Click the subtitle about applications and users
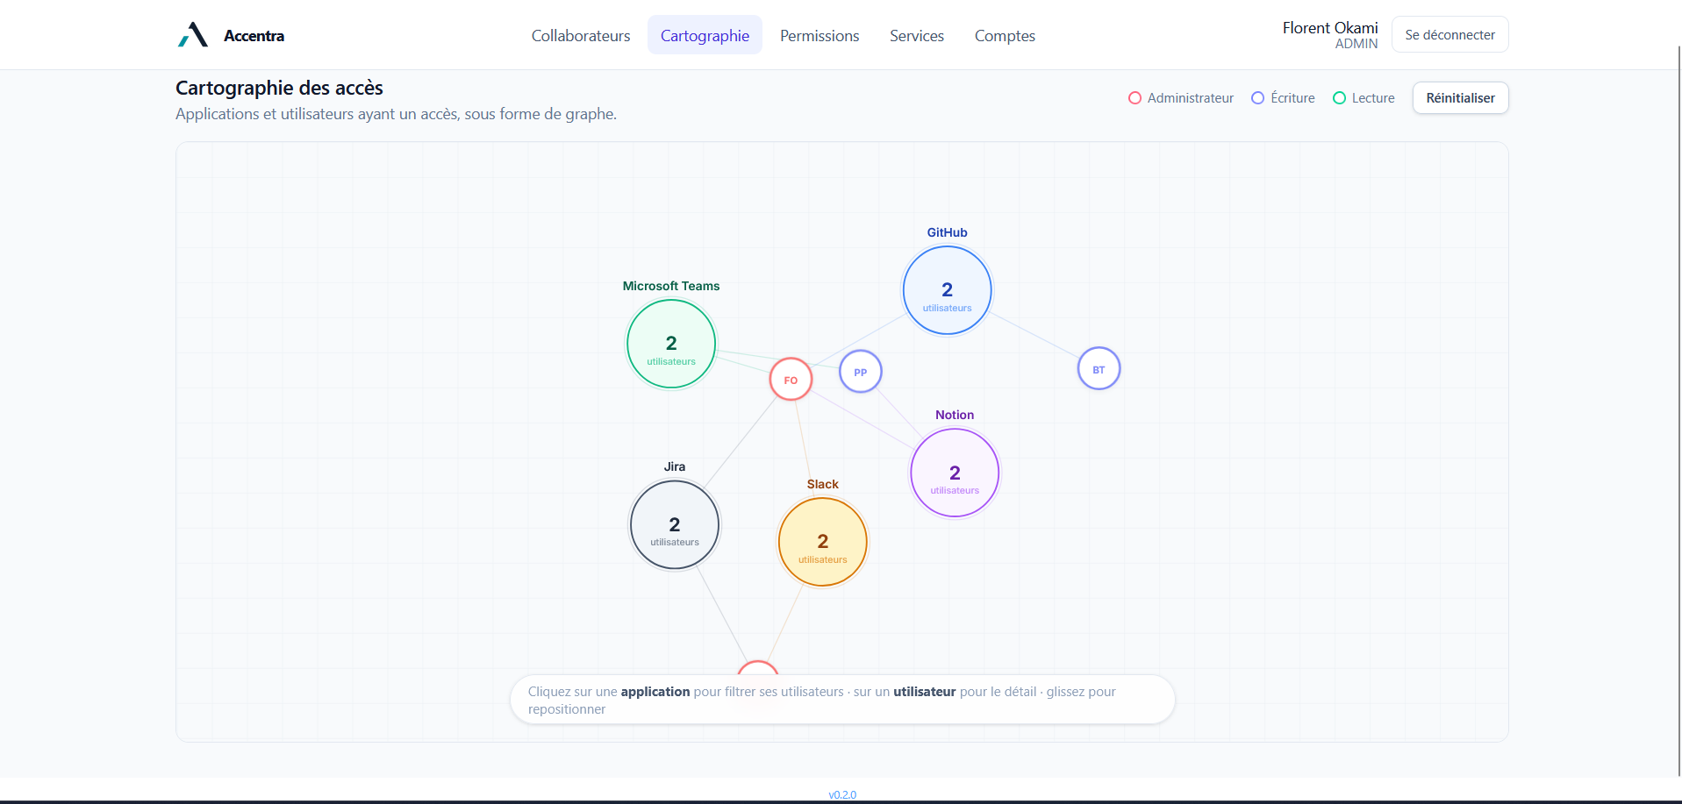1682x804 pixels. 396,114
